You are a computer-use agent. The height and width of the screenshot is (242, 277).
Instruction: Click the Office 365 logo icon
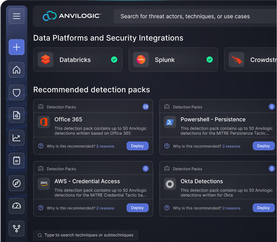[x=44, y=122]
